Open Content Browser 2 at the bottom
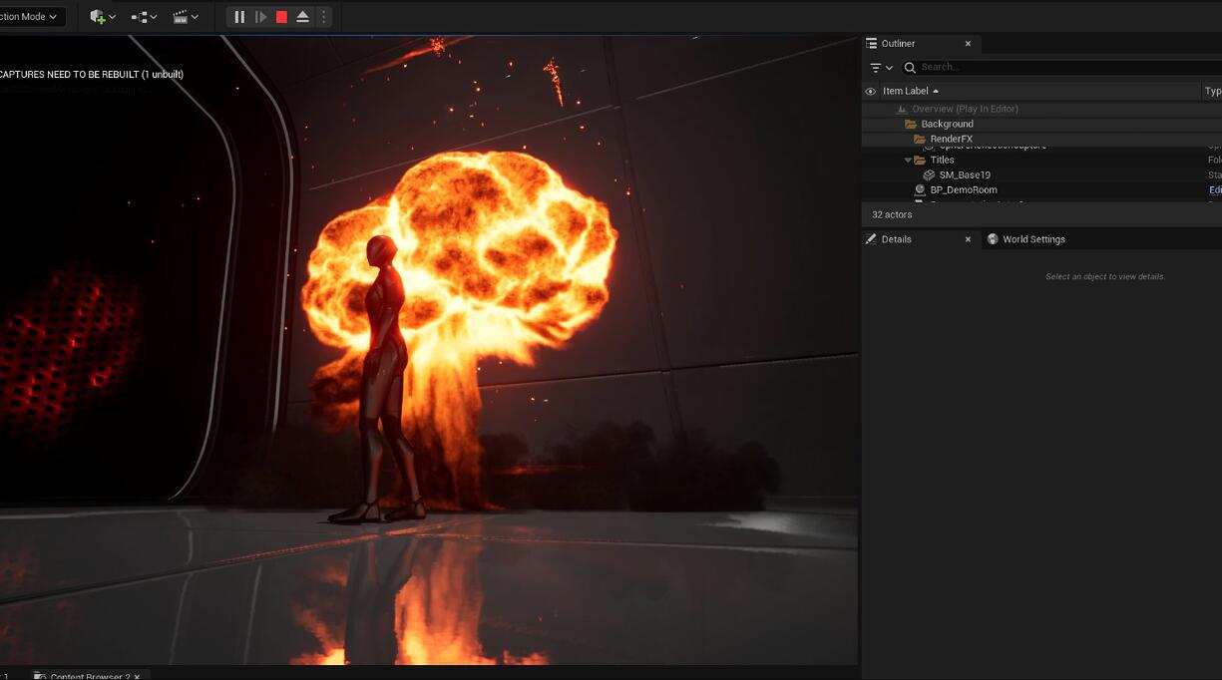The image size is (1222, 680). [x=88, y=675]
